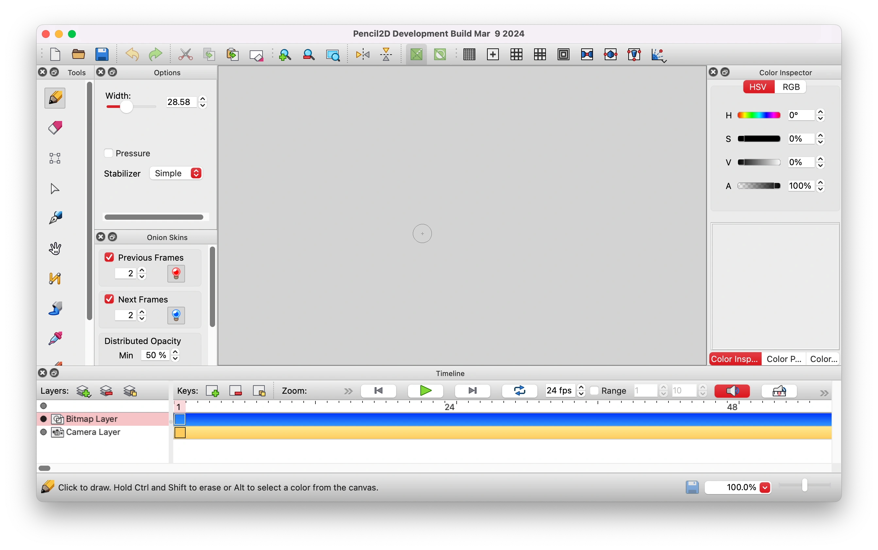Select the Eraser tool
This screenshot has width=878, height=550.
[x=55, y=128]
